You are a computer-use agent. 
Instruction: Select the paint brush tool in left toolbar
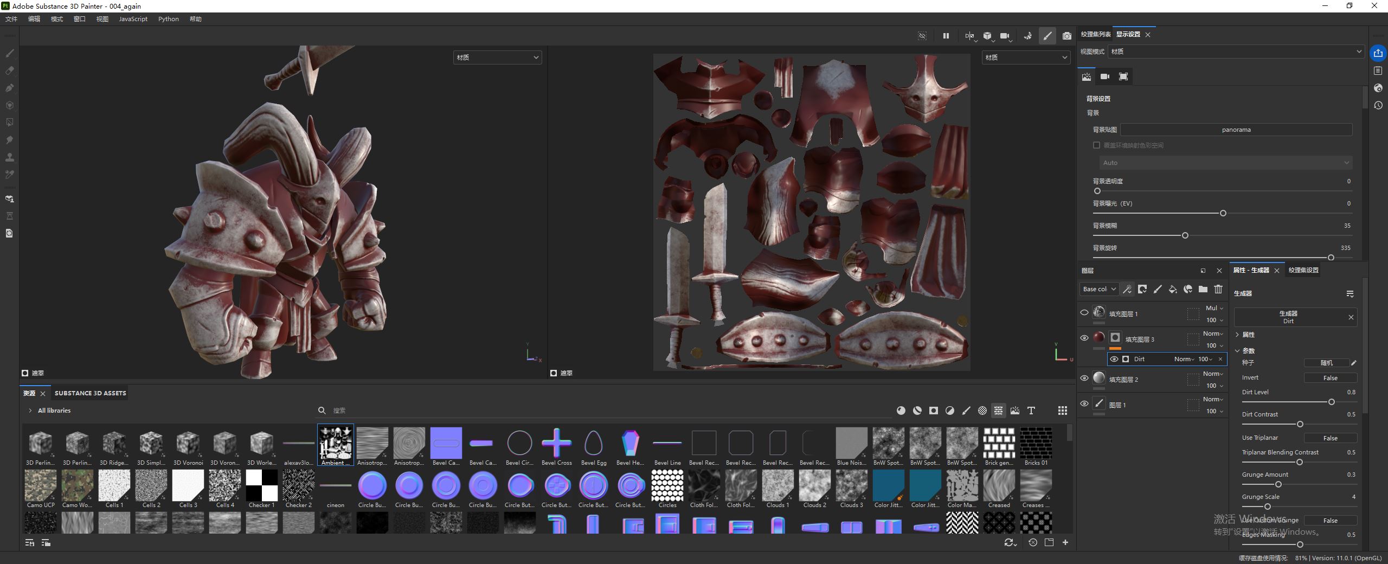point(9,53)
